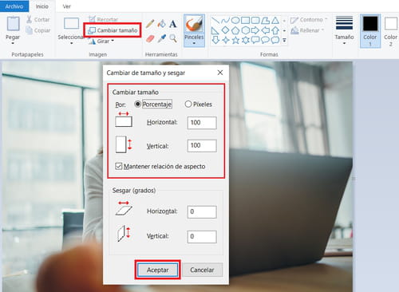
Task: Choose the six-point star shape
Action: pyautogui.click(x=245, y=40)
